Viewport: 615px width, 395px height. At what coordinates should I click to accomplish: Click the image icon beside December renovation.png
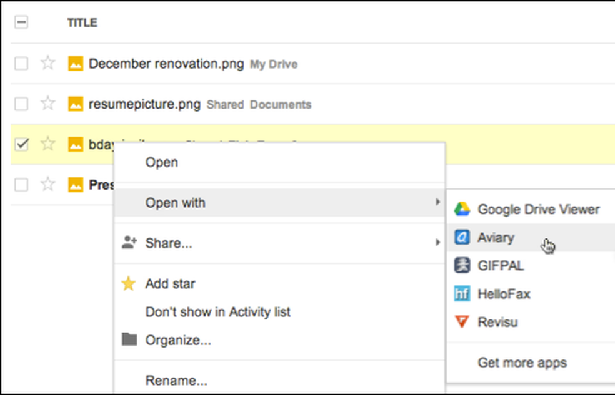click(x=75, y=63)
